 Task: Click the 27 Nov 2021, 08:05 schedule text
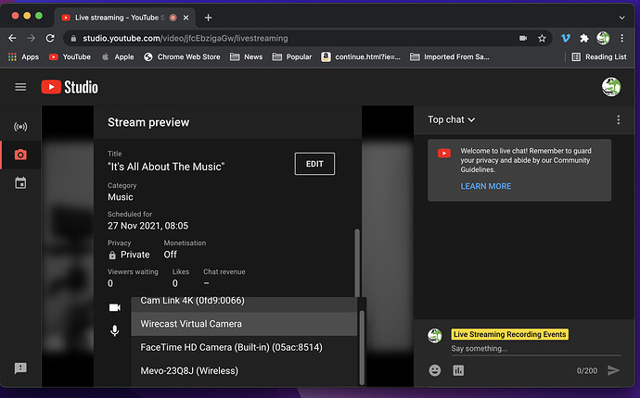(x=147, y=226)
